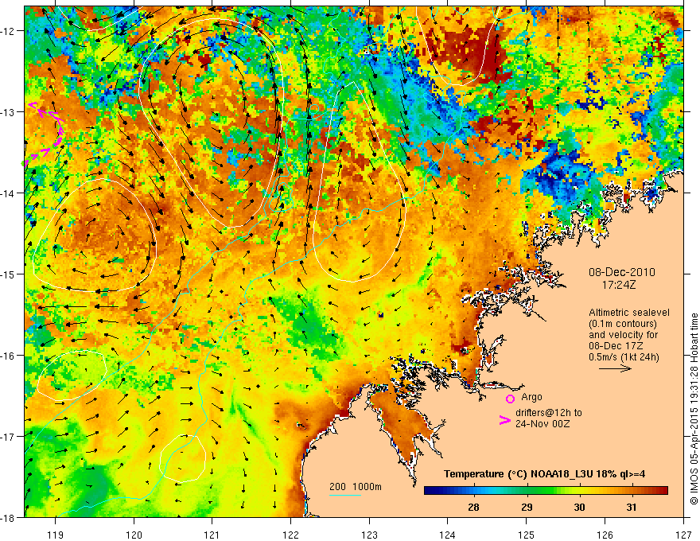Click the magenta drifter arrowhead legend marker
700x541 pixels.
click(505, 420)
